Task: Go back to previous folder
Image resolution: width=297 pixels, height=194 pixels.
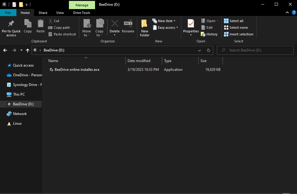Action: [5, 50]
